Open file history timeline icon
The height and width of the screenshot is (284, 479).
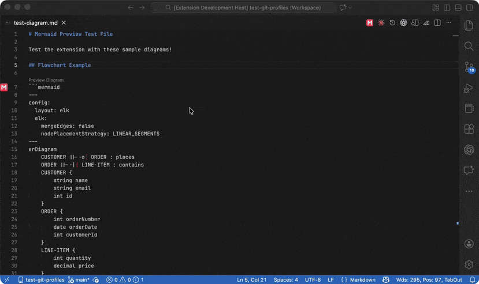tap(392, 23)
